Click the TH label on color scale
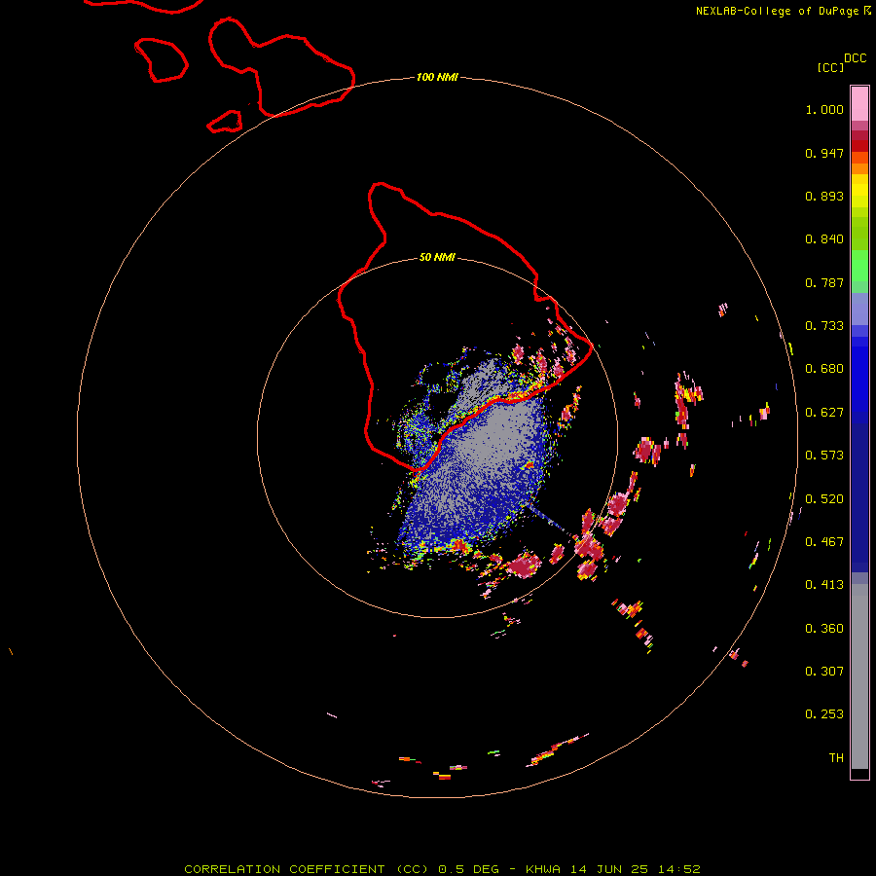Image resolution: width=876 pixels, height=876 pixels. pos(836,758)
